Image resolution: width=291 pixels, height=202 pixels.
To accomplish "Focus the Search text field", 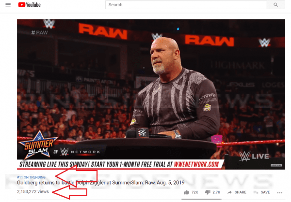I will point(186,5).
